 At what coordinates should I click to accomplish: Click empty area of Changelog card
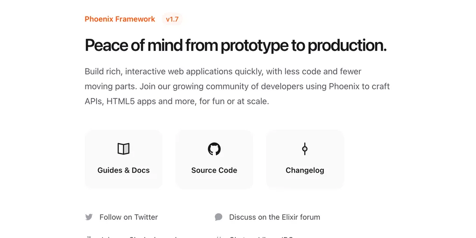click(305, 182)
